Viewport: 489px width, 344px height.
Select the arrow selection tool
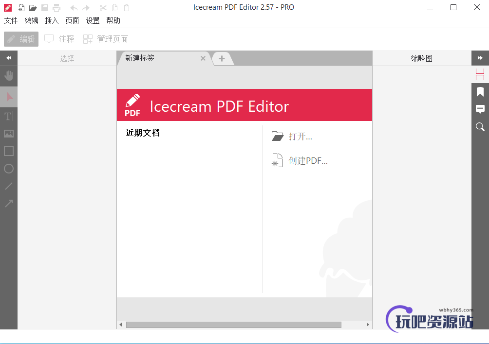click(x=9, y=97)
